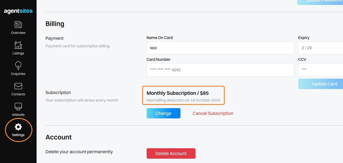Viewport: 343px width, 163px height.
Task: Click the Name On Card field
Action: 220,48
